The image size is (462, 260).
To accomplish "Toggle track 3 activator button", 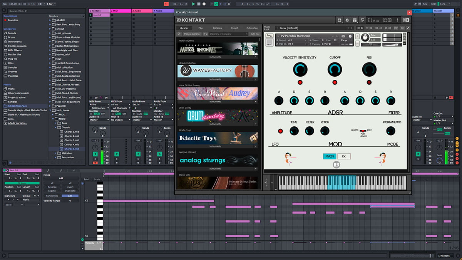I will [138, 154].
